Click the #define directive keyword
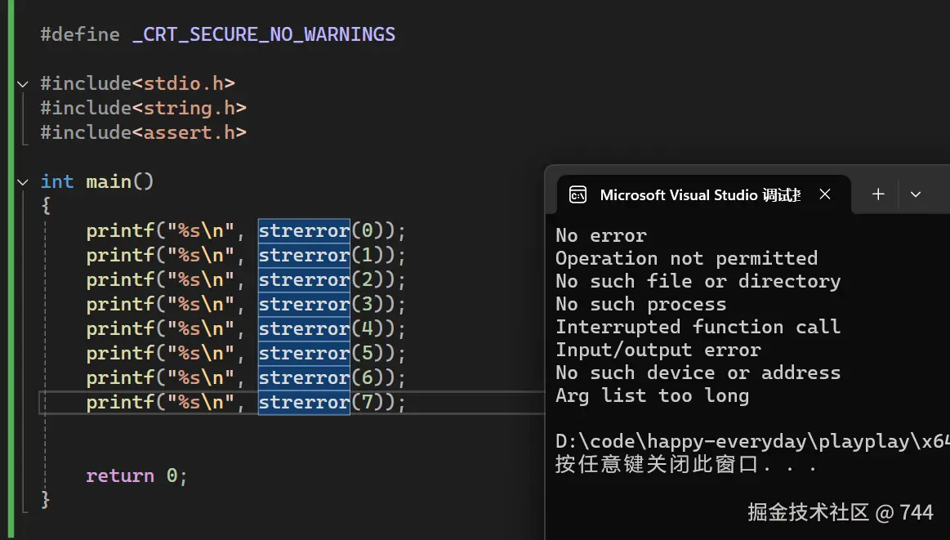Image resolution: width=950 pixels, height=540 pixels. click(x=80, y=34)
